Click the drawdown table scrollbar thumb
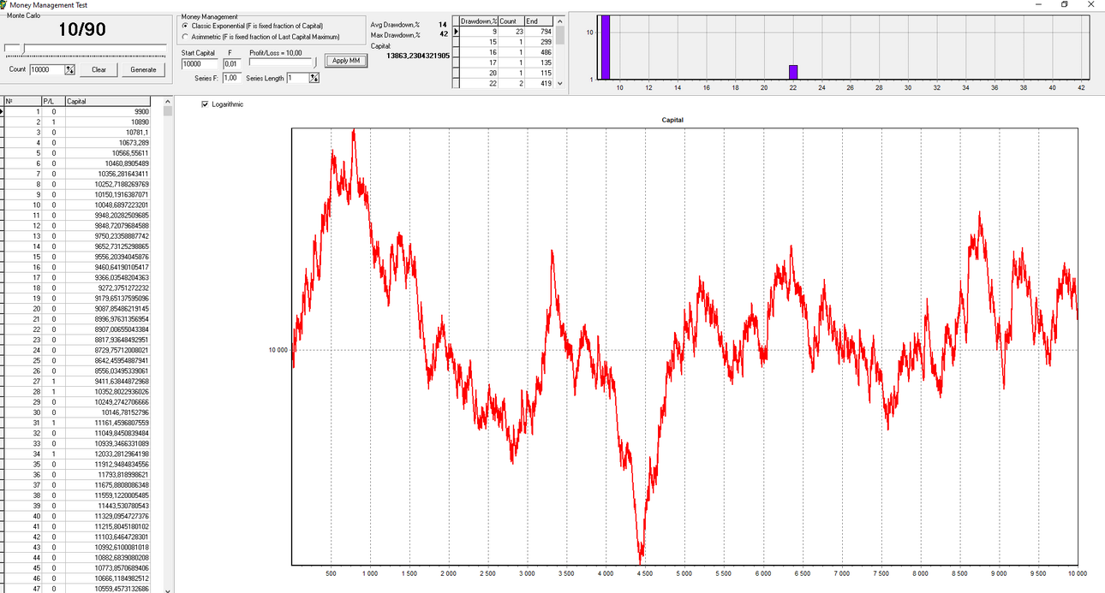Image resolution: width=1105 pixels, height=593 pixels. (560, 34)
